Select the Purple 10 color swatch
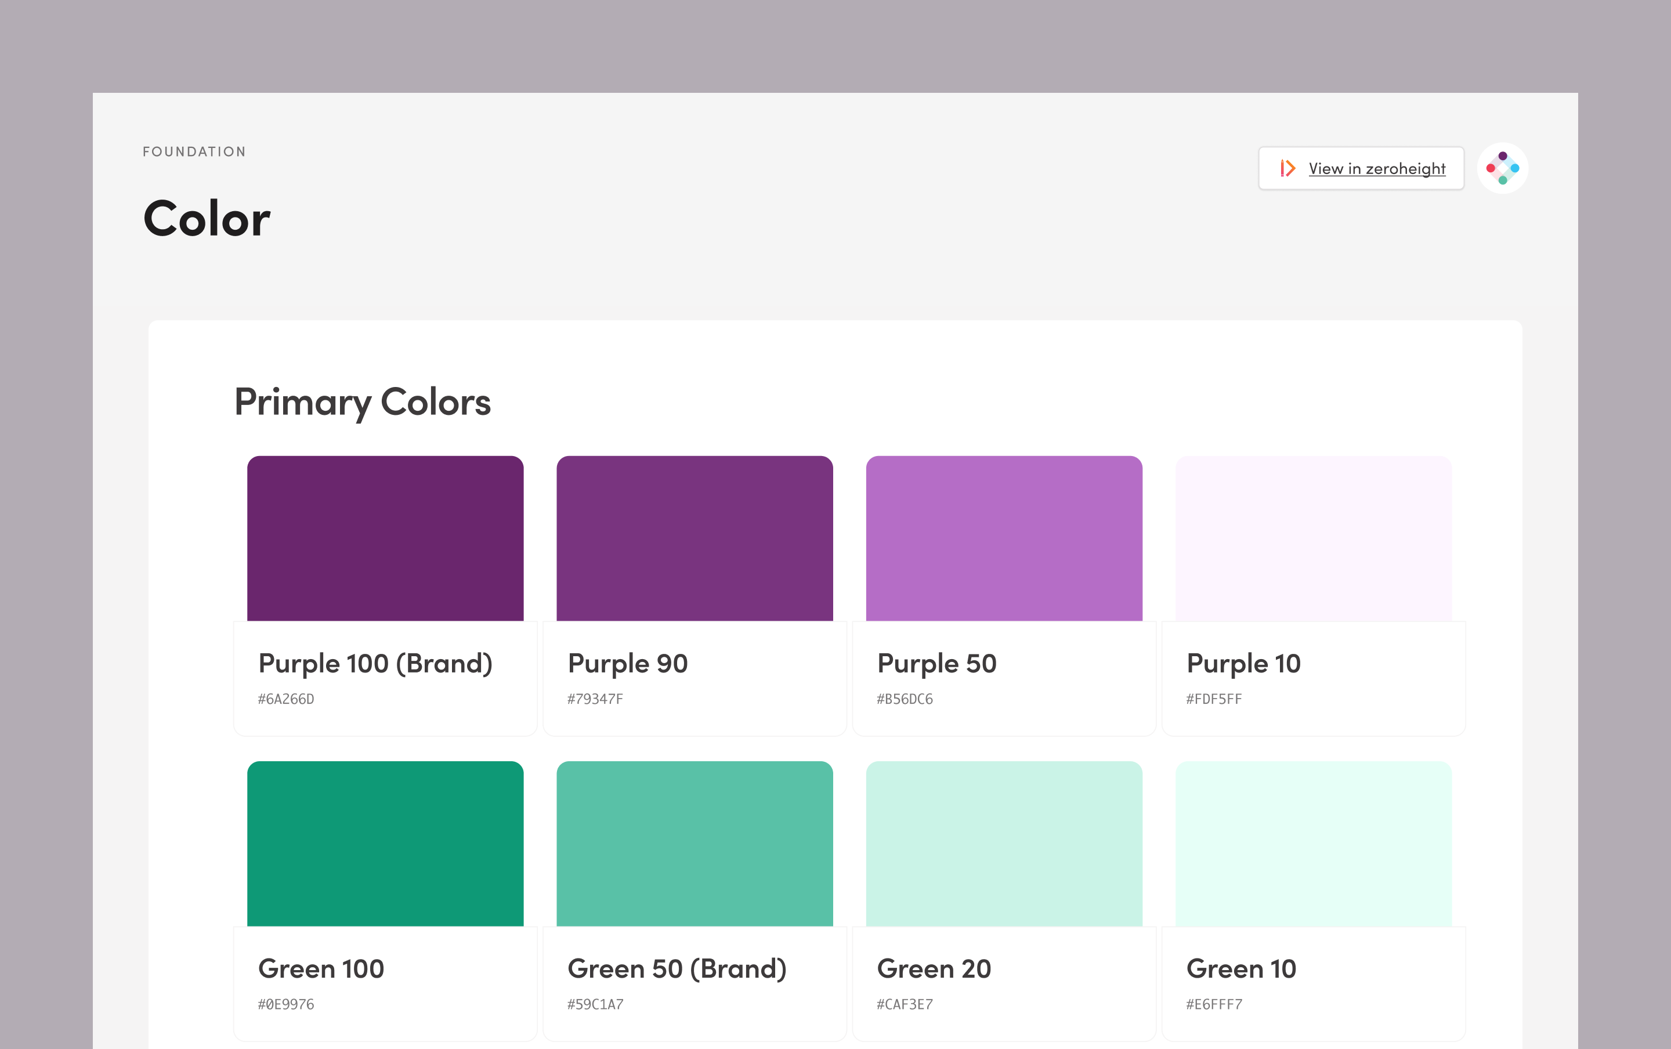The height and width of the screenshot is (1049, 1671). [1313, 538]
